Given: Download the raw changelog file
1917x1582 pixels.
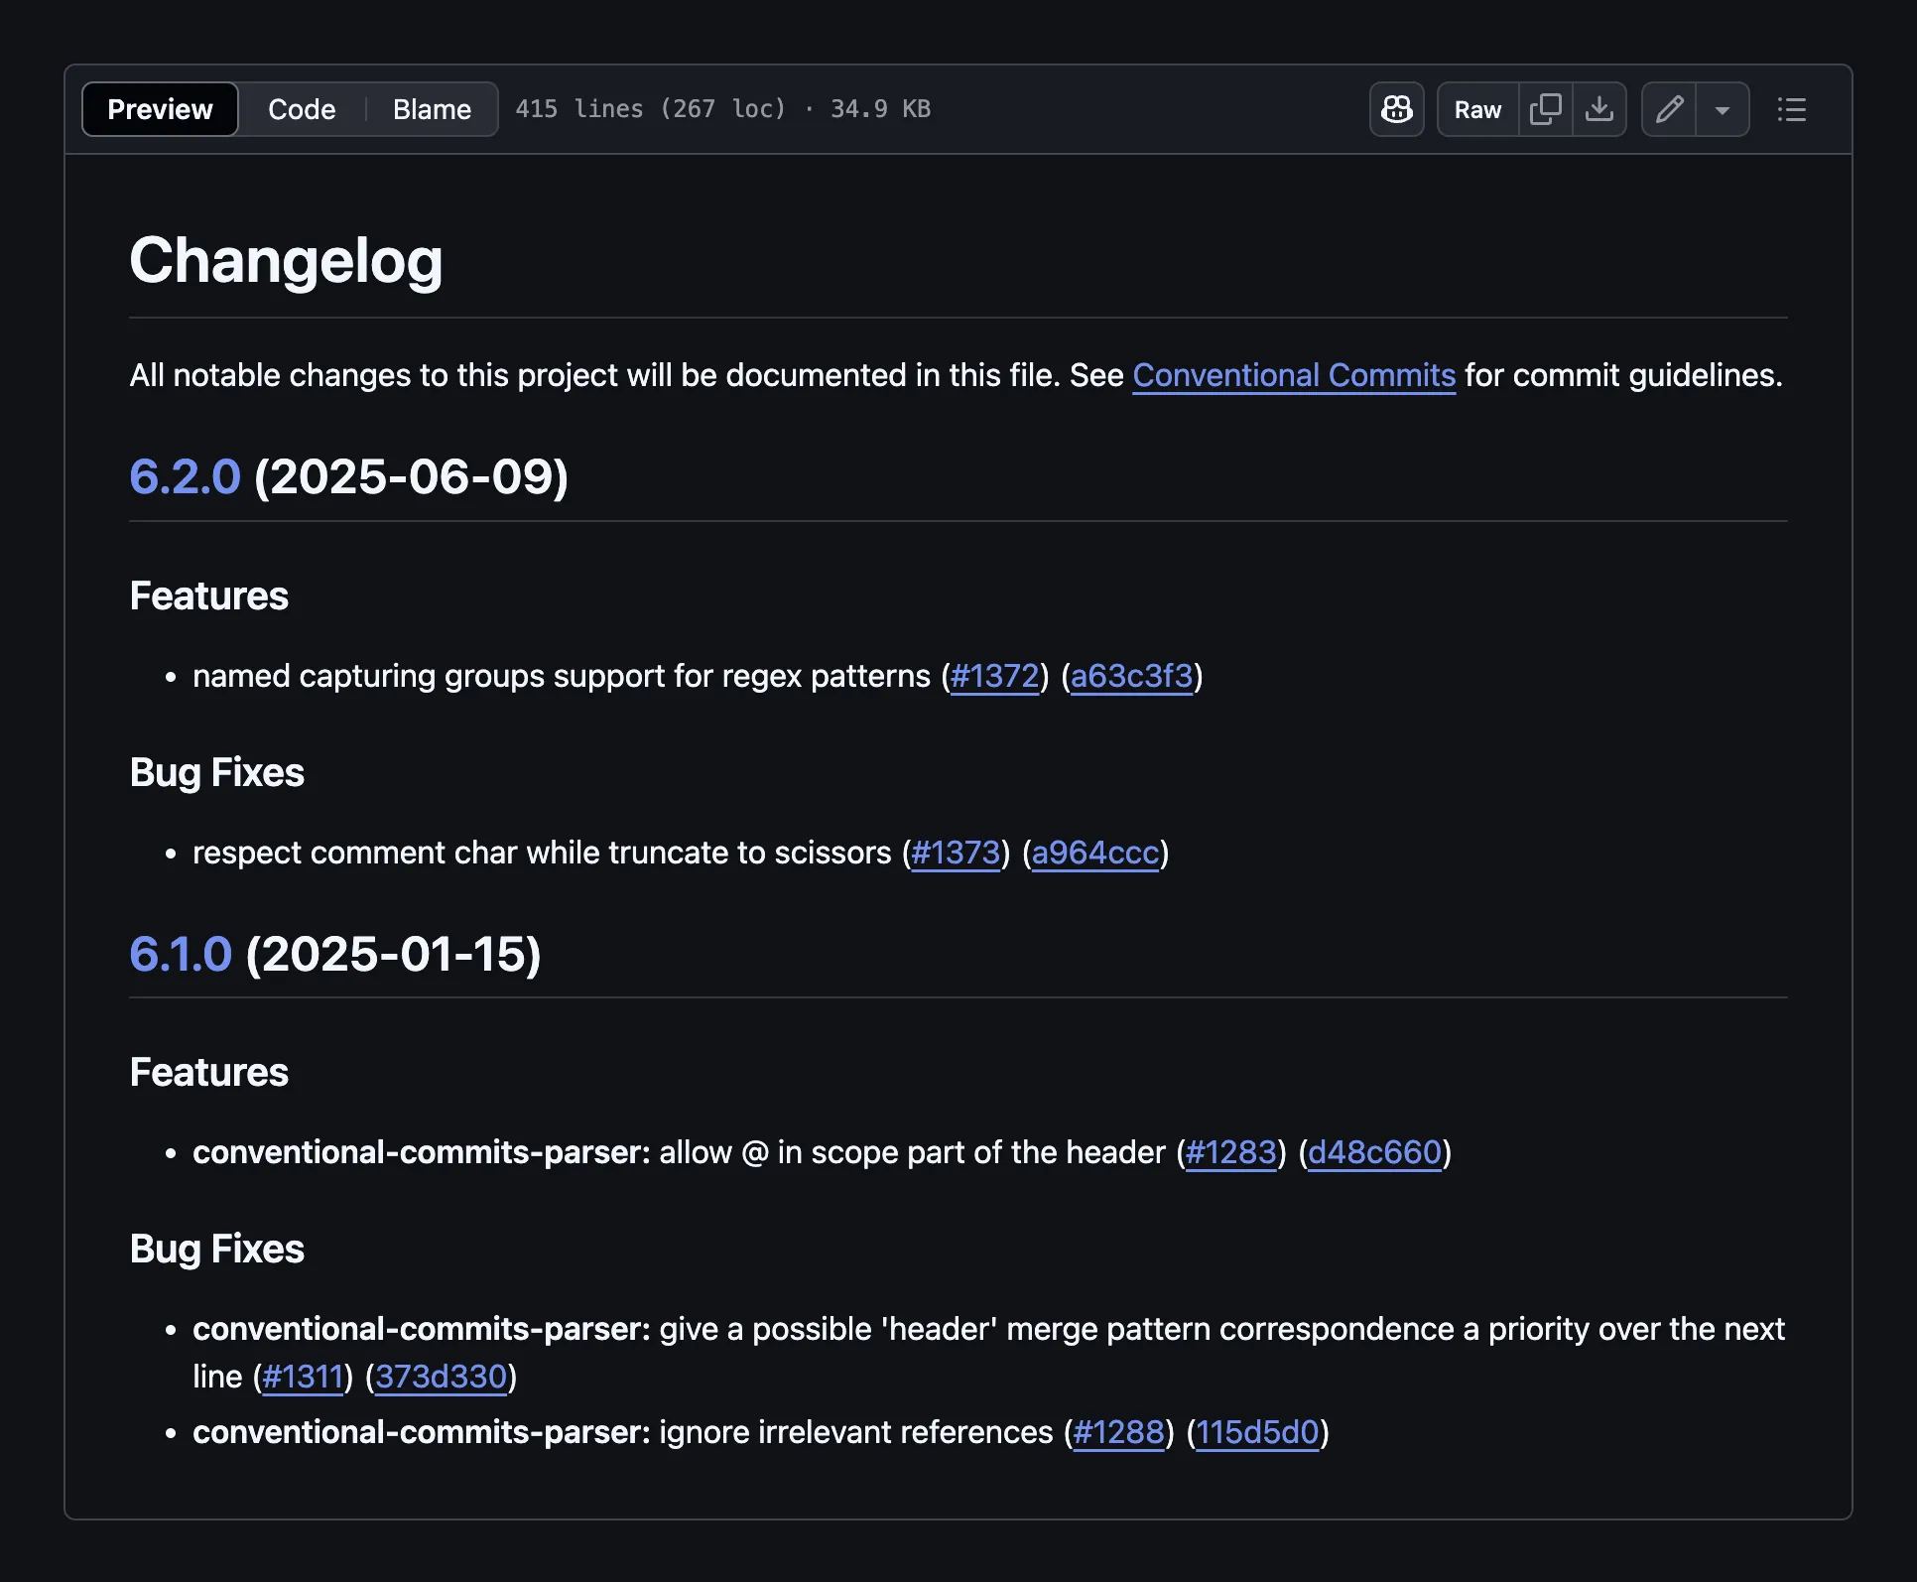Looking at the screenshot, I should coord(1599,109).
